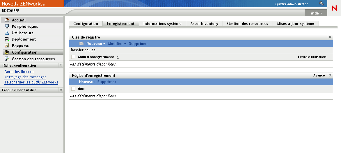Click the Déploiement icon in sidebar
This screenshot has width=341, height=153.
(7, 39)
